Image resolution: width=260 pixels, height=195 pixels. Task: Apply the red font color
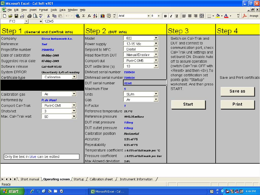(x=226, y=16)
